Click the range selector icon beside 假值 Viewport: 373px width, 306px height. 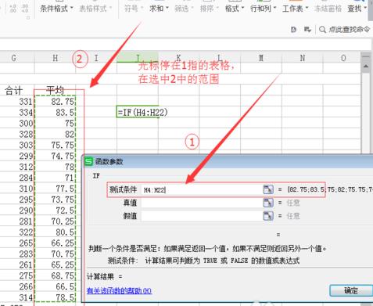click(x=268, y=216)
